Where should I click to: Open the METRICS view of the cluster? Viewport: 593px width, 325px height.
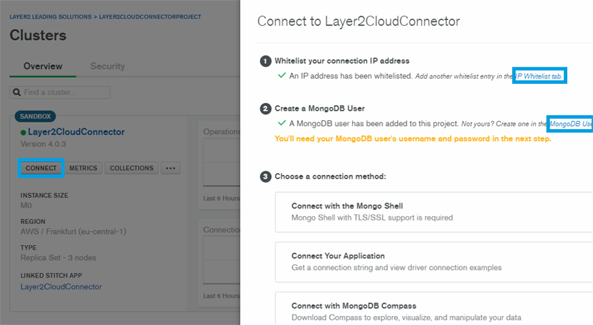[x=83, y=168]
